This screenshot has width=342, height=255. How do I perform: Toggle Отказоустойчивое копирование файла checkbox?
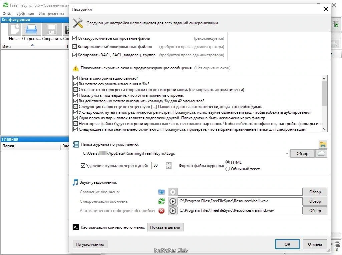pyautogui.click(x=75, y=38)
